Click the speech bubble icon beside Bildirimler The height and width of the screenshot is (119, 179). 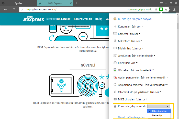click(x=115, y=48)
